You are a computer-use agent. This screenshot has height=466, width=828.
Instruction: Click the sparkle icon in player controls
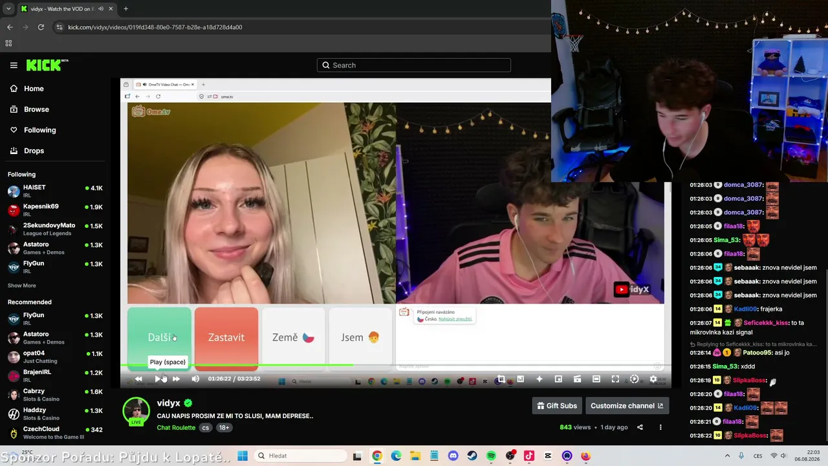539,379
